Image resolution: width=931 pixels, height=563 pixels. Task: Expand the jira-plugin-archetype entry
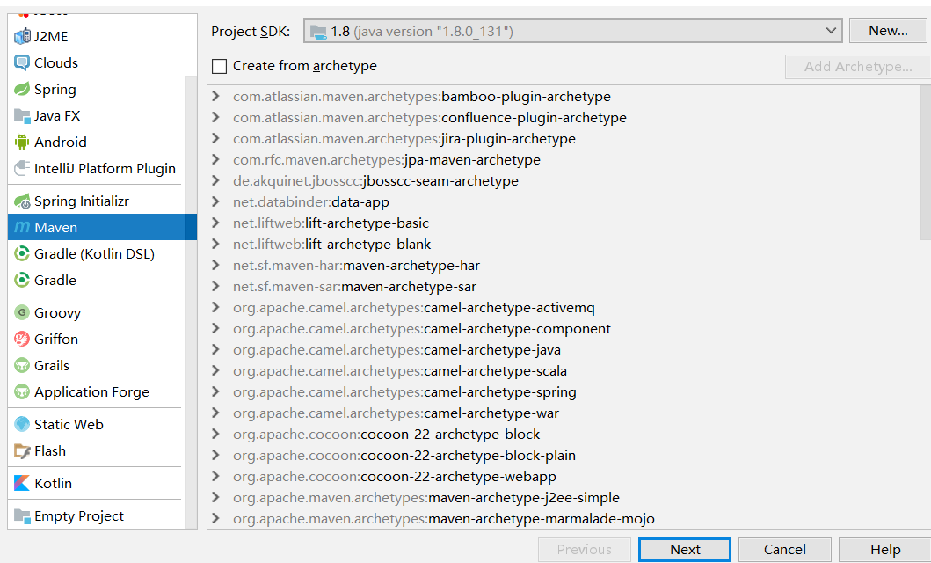coord(216,138)
